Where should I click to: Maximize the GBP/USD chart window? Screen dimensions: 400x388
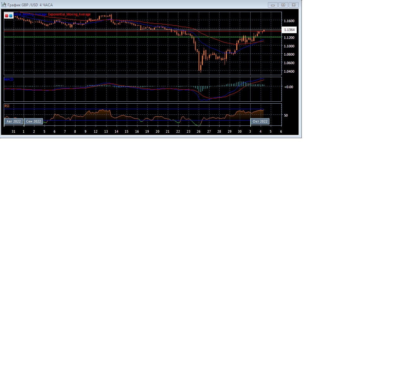click(x=283, y=5)
